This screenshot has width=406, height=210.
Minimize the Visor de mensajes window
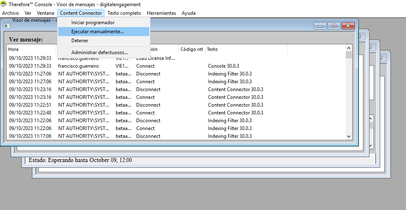pyautogui.click(x=320, y=26)
